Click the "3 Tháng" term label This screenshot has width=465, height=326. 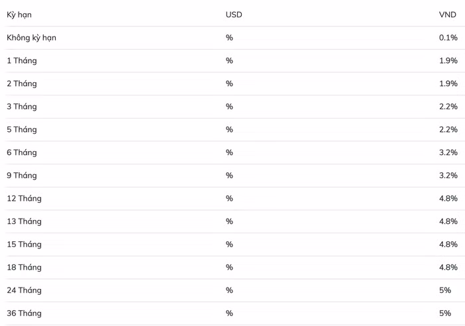point(22,107)
